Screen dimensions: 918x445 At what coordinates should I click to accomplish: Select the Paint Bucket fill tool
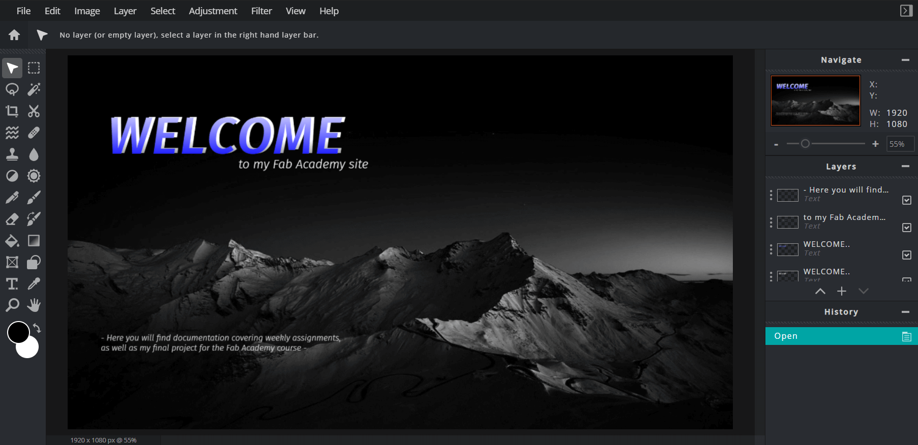coord(12,241)
